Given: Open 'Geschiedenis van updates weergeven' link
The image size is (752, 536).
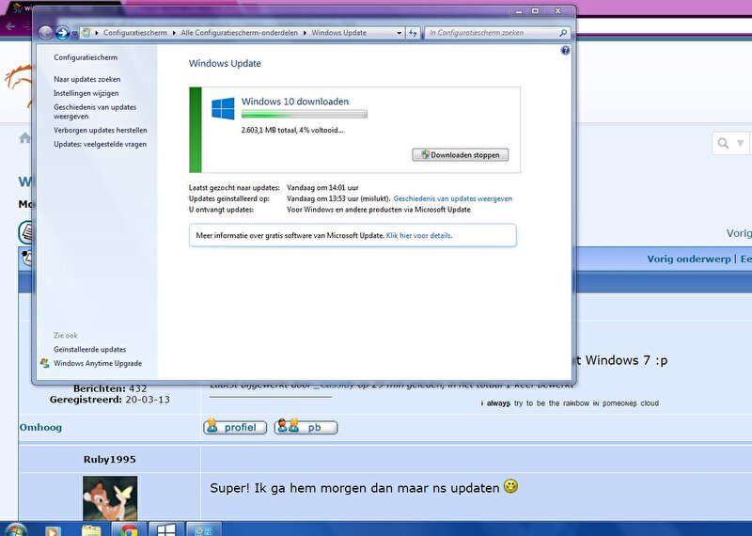Looking at the screenshot, I should tap(453, 199).
